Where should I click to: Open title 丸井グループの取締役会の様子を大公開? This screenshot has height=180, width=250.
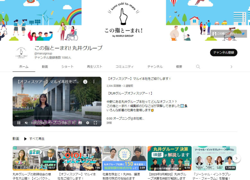click(32, 176)
